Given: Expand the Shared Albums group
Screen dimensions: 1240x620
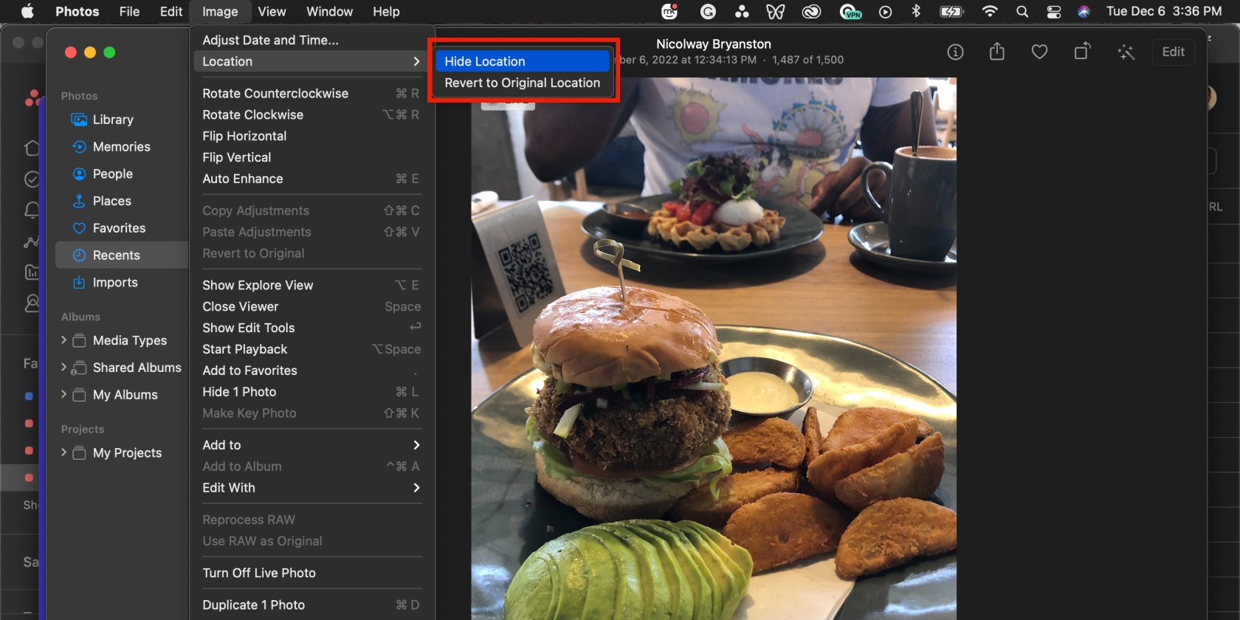Looking at the screenshot, I should tap(63, 367).
